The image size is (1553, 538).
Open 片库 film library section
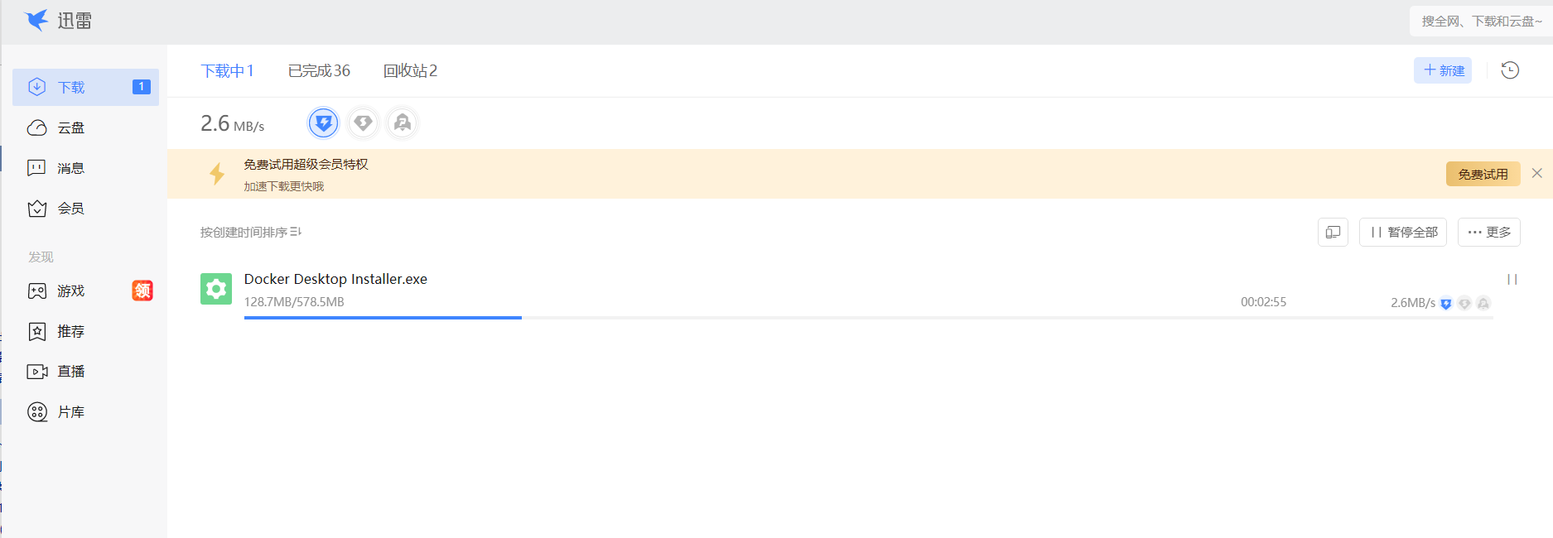[70, 412]
